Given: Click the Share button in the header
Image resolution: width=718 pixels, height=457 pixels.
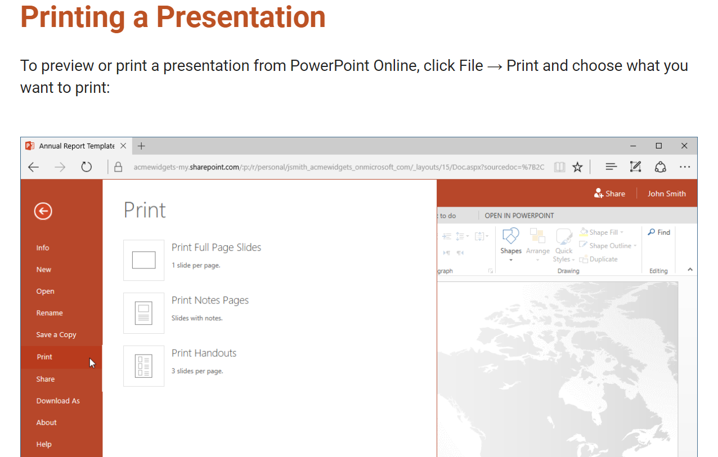Looking at the screenshot, I should tap(609, 194).
